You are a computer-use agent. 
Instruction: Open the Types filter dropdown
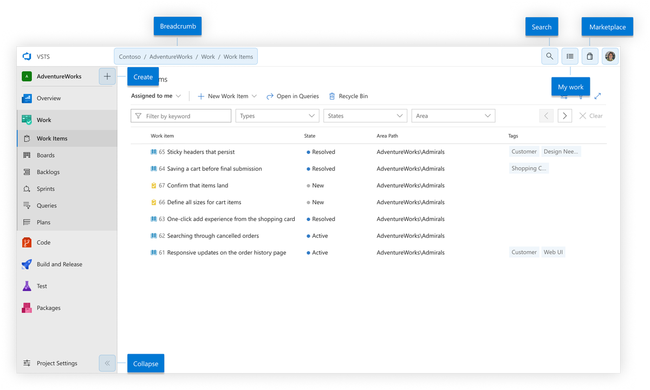tap(277, 116)
